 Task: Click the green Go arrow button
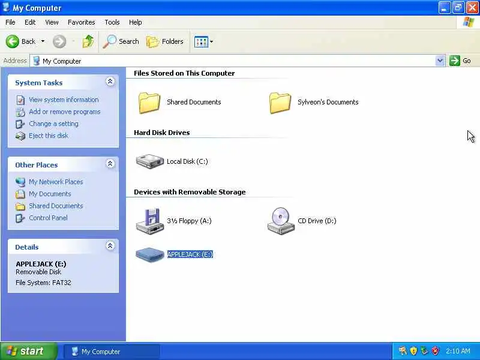point(455,61)
